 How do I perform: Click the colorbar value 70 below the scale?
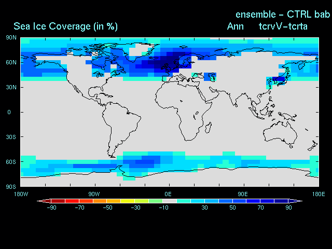tap(260, 208)
